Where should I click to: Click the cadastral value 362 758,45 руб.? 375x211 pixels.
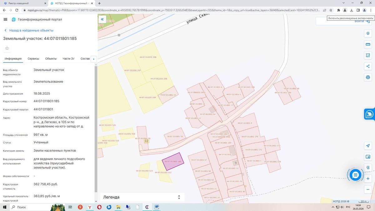click(46, 184)
